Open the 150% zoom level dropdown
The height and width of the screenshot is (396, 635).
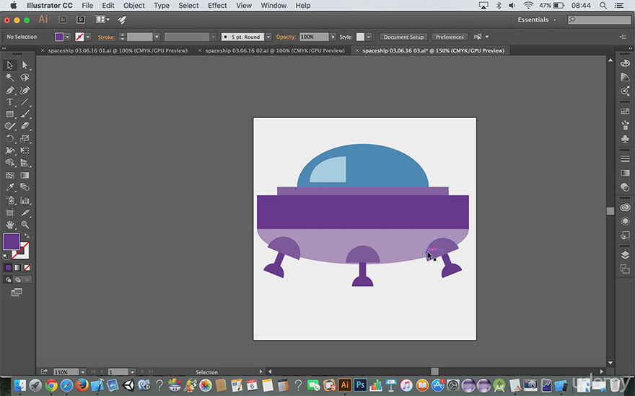coord(82,372)
